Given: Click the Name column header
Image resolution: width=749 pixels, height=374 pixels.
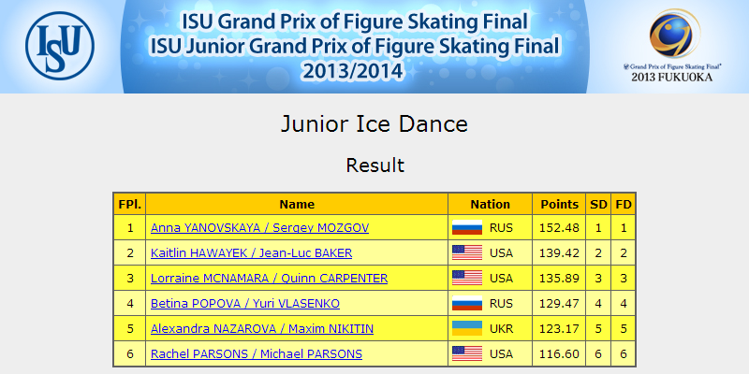Looking at the screenshot, I should (297, 204).
